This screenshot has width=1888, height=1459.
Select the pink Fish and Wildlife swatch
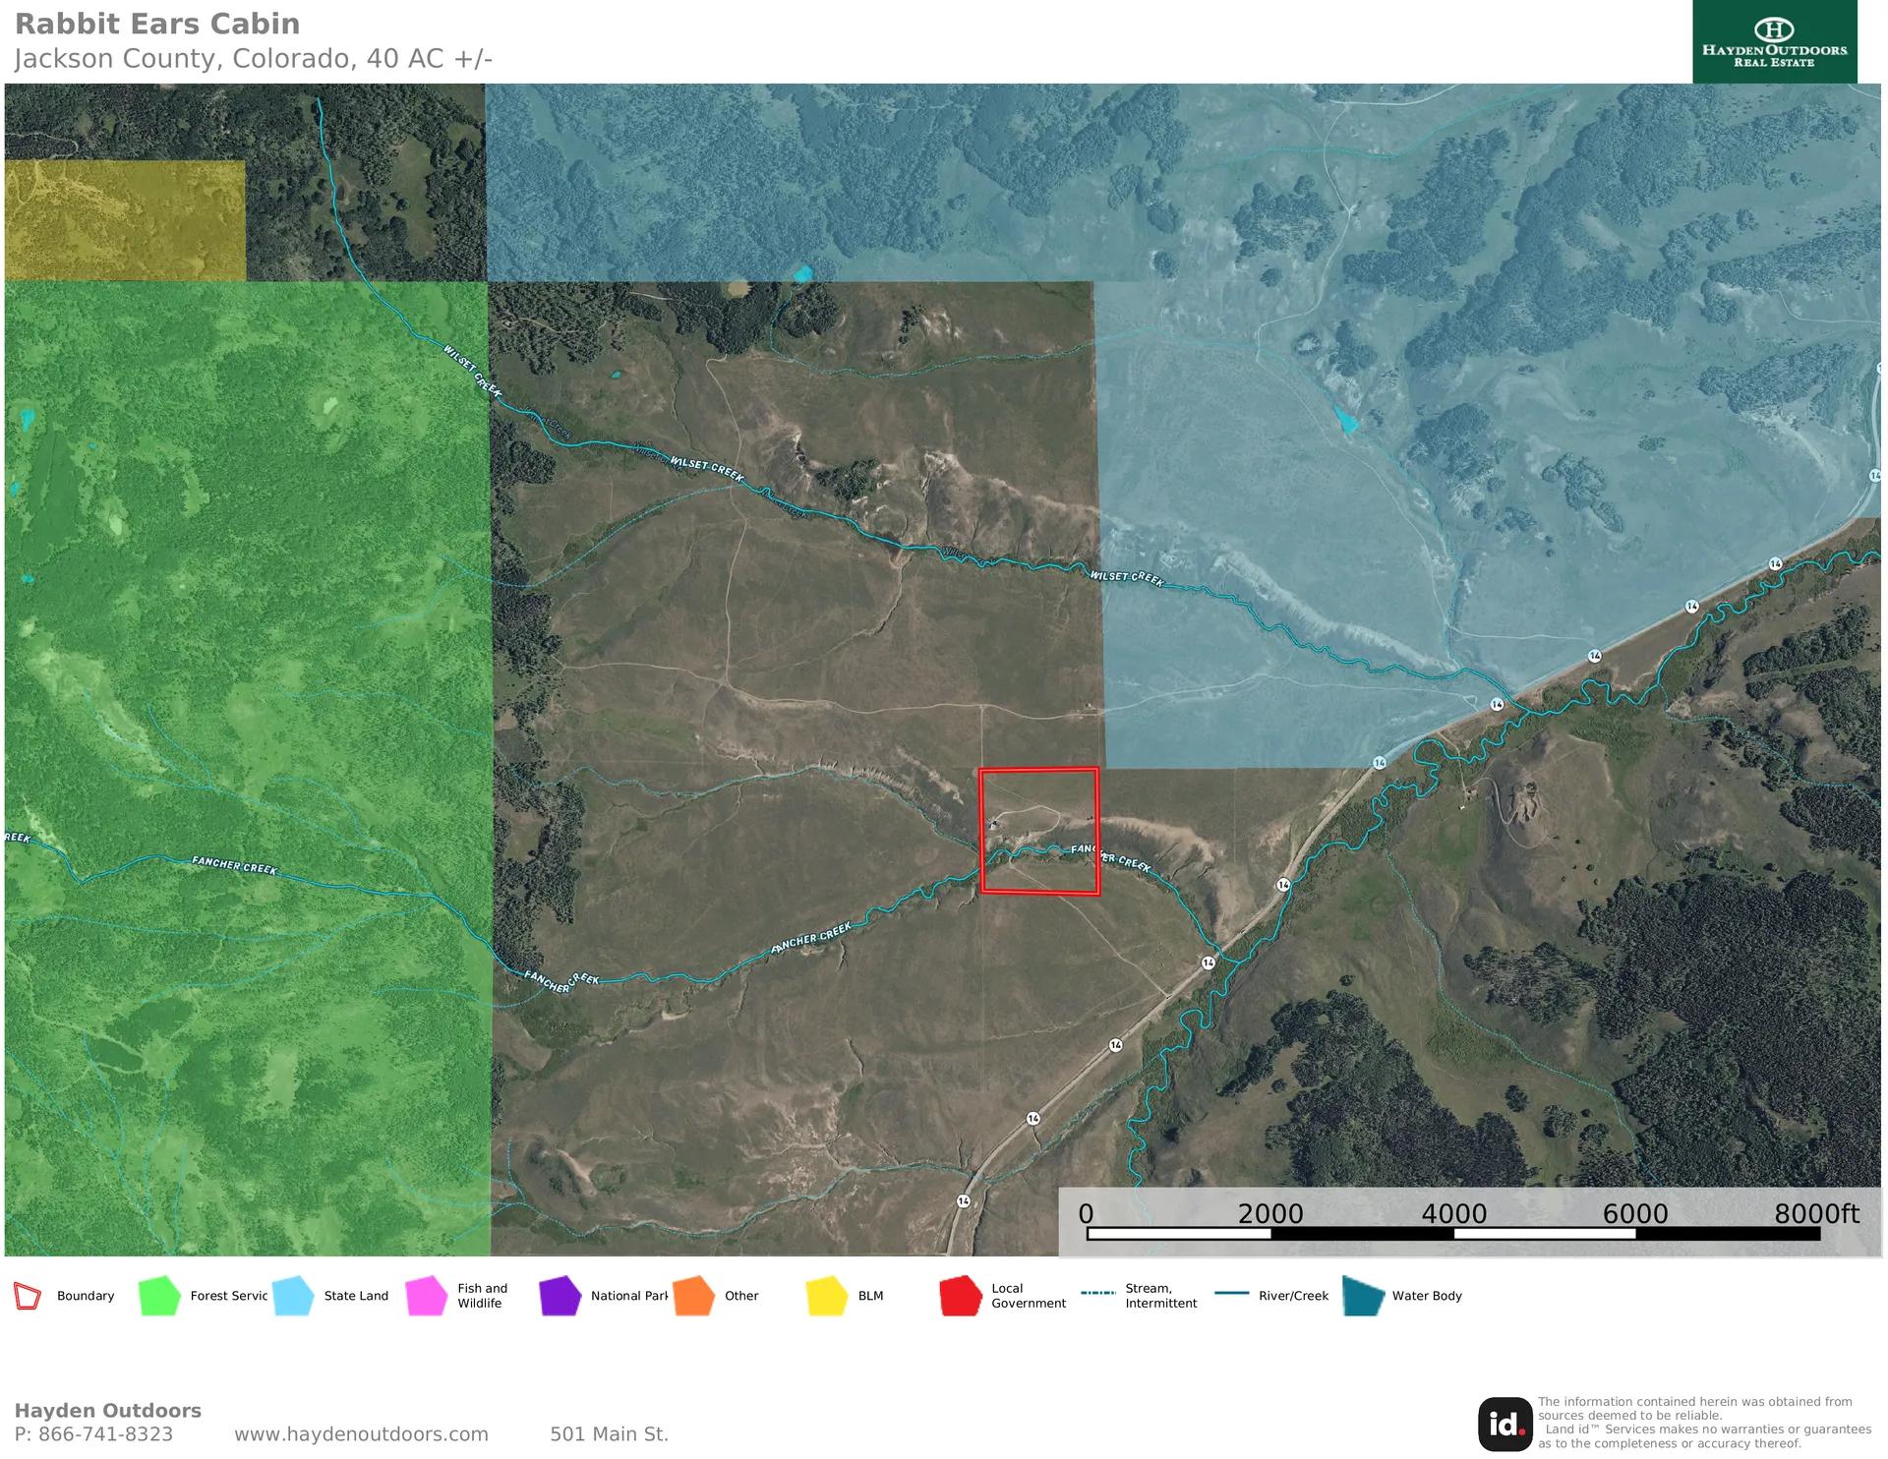(427, 1296)
